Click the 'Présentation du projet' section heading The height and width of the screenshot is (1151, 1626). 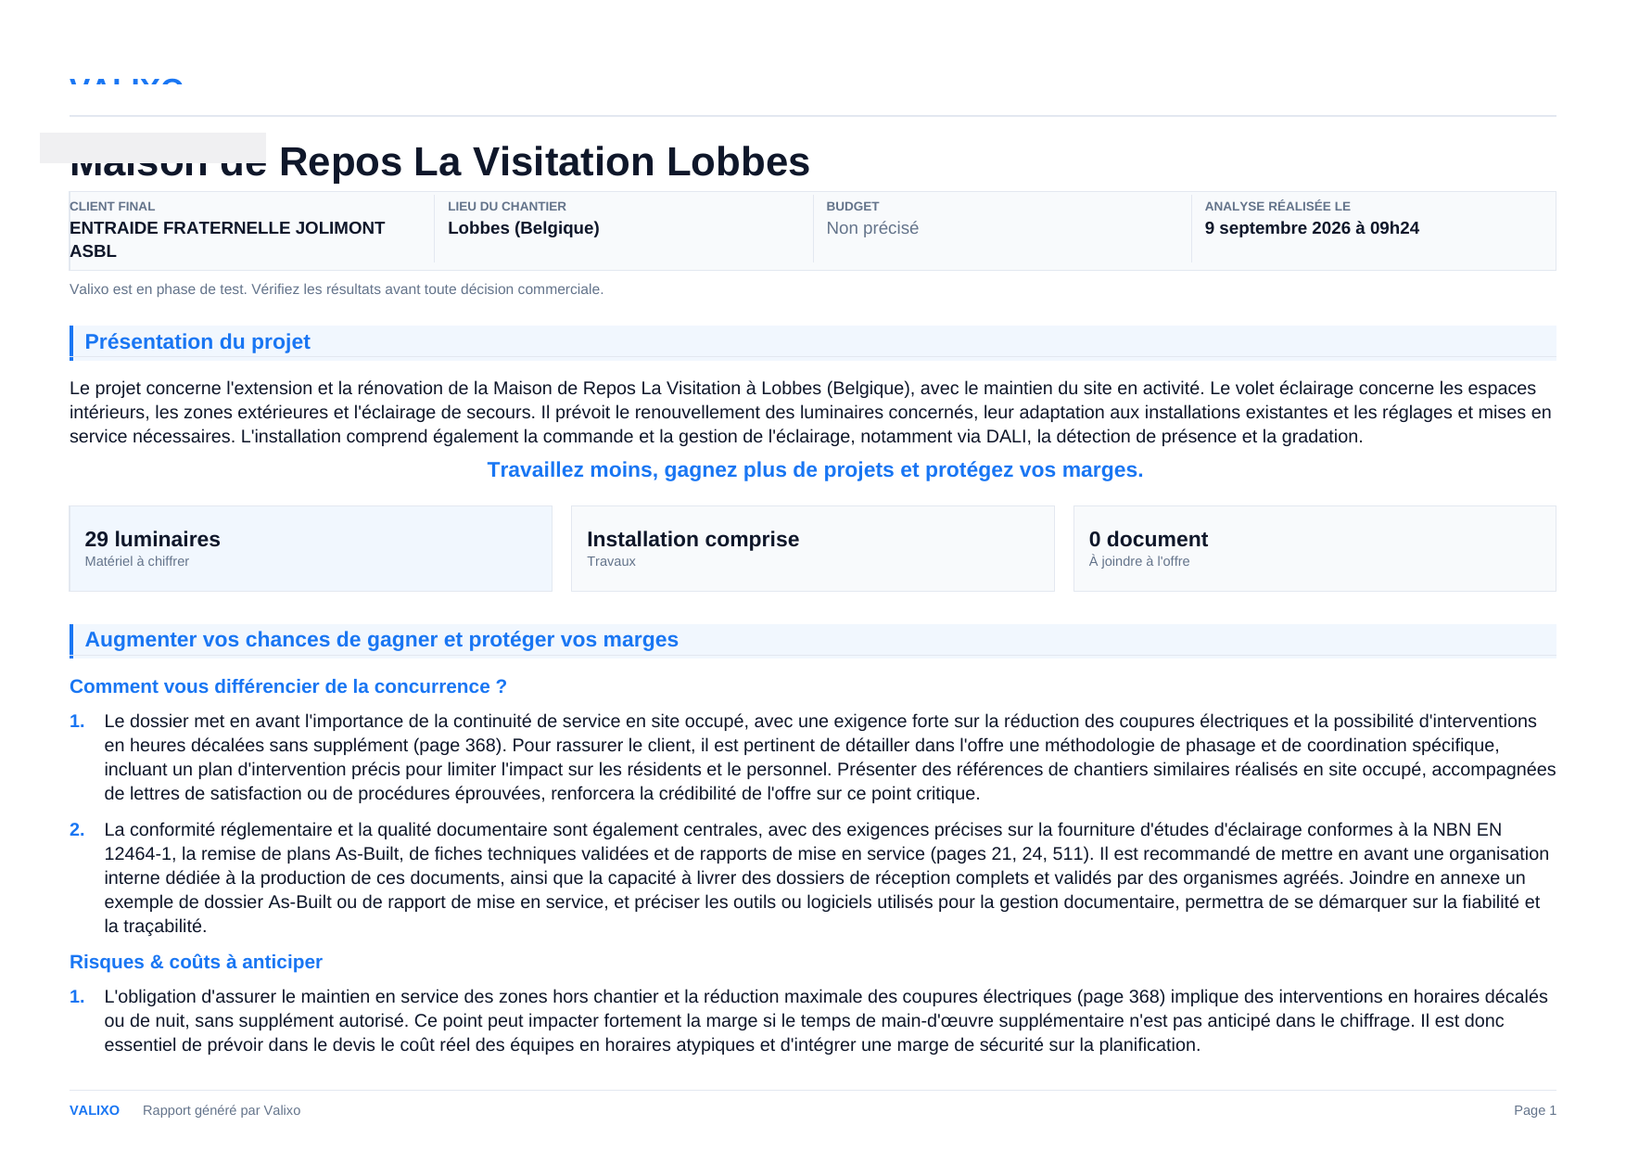pos(197,342)
